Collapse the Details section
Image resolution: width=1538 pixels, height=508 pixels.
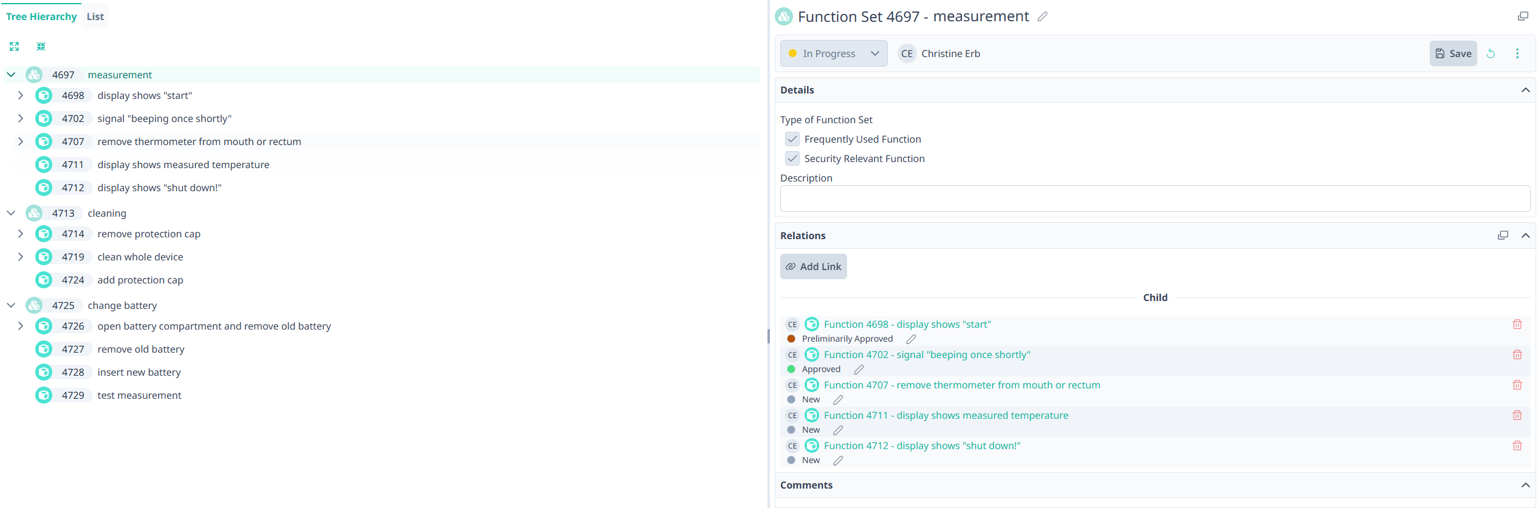click(1525, 90)
